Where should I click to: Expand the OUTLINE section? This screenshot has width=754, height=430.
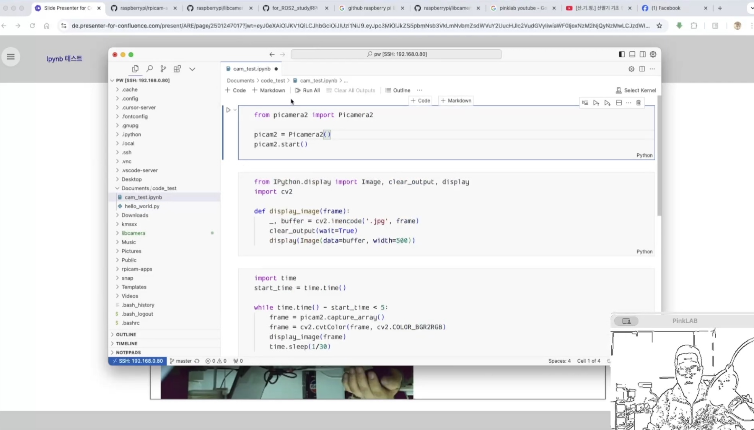[126, 334]
